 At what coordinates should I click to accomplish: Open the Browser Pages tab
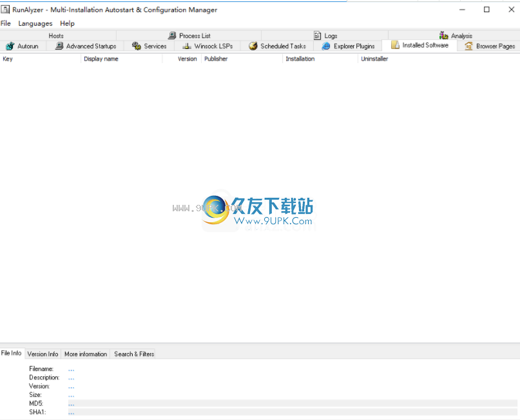(490, 46)
